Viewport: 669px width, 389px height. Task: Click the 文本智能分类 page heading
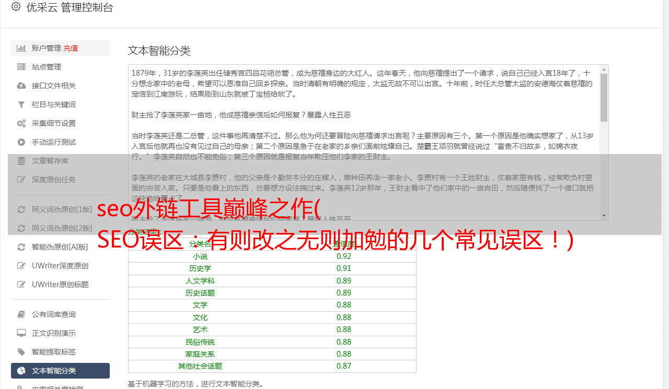(x=159, y=51)
